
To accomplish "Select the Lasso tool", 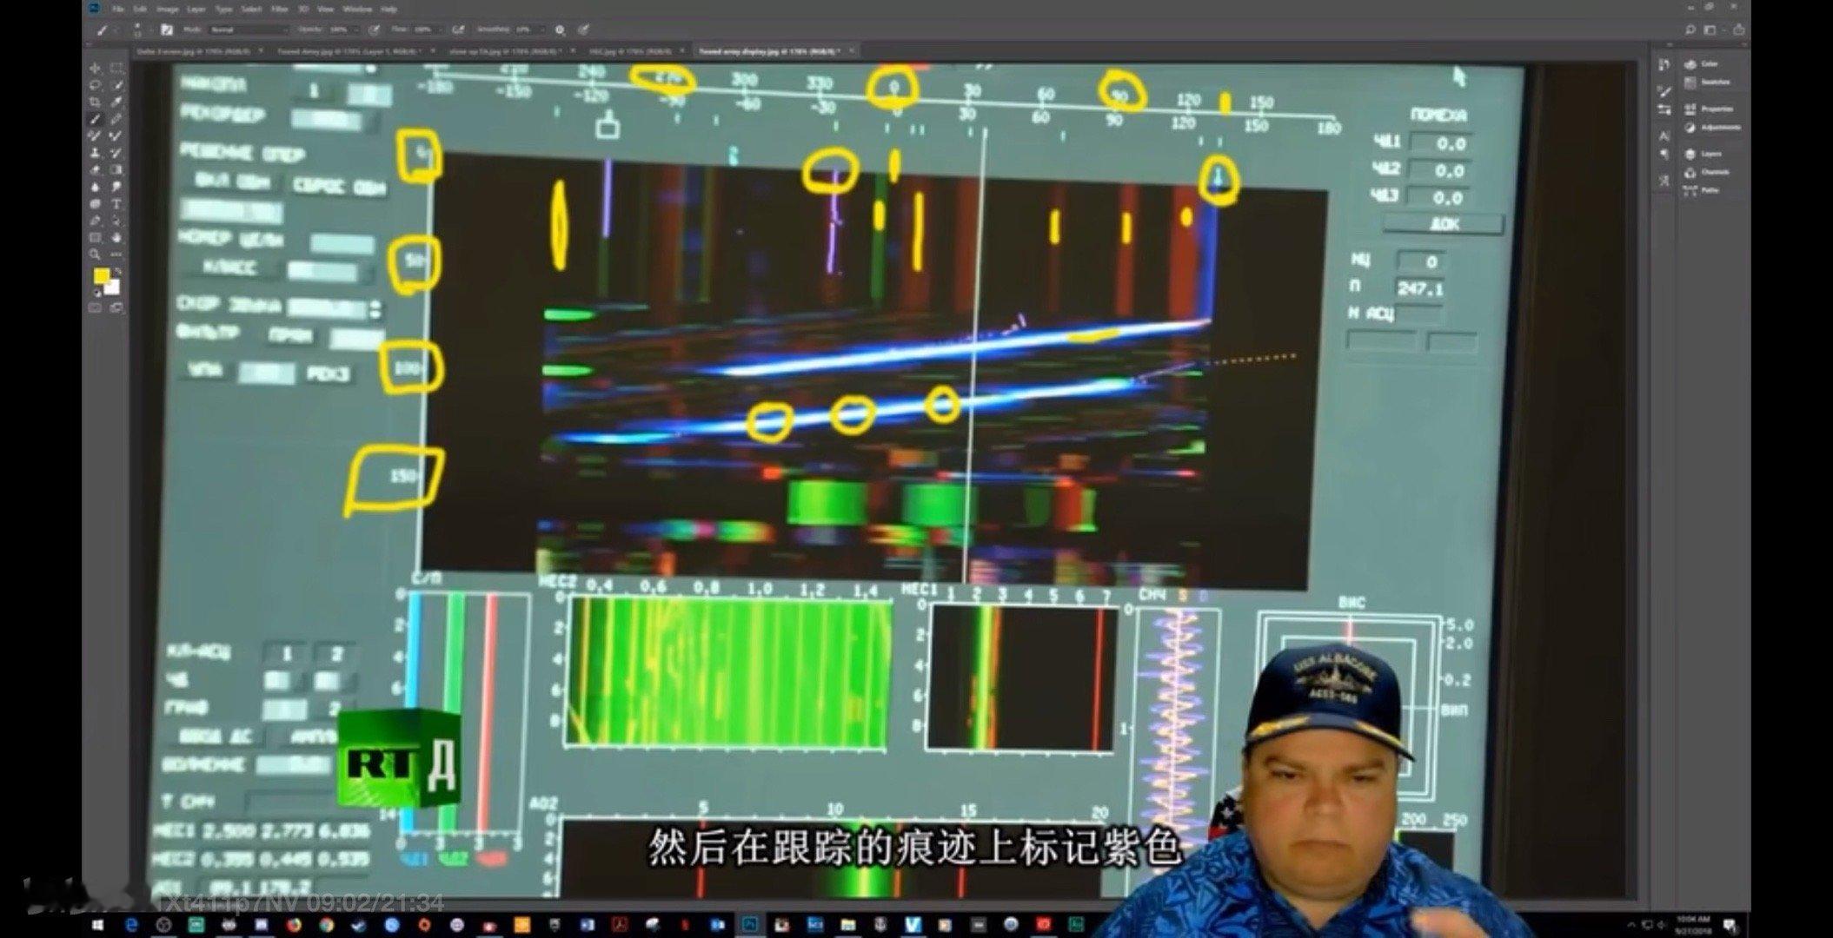I will pos(94,85).
